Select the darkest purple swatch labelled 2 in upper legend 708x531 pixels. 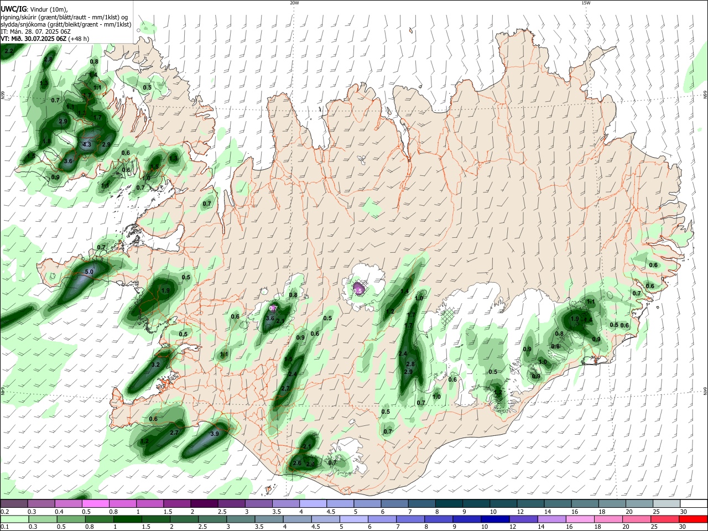click(204, 503)
